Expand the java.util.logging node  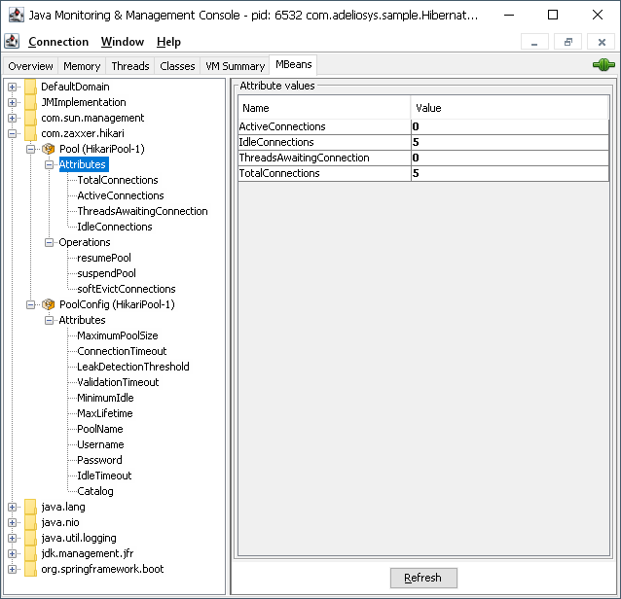coord(12,538)
